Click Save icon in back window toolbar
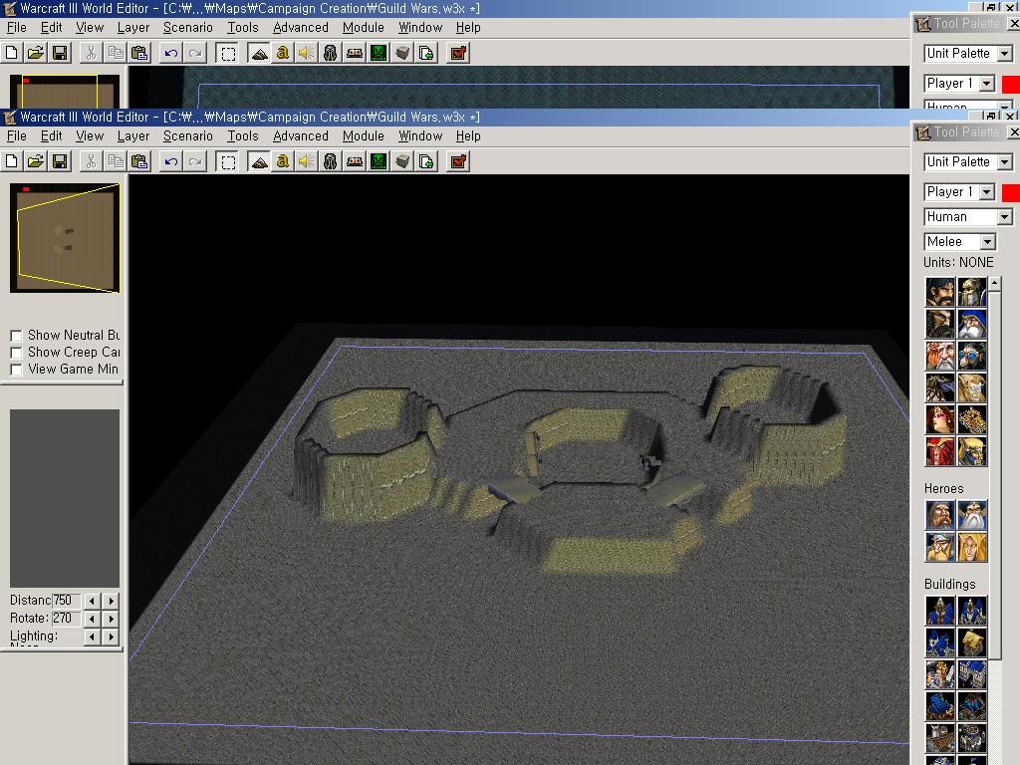 click(x=60, y=53)
